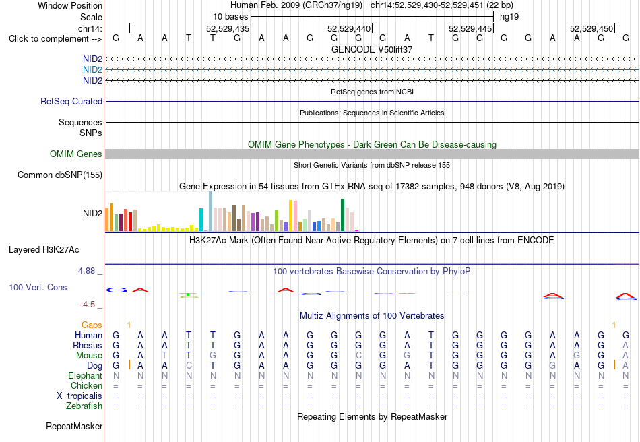Screen dimensions: 640x442
Task: Open the RefSeq Curated track label
Action: coord(71,101)
